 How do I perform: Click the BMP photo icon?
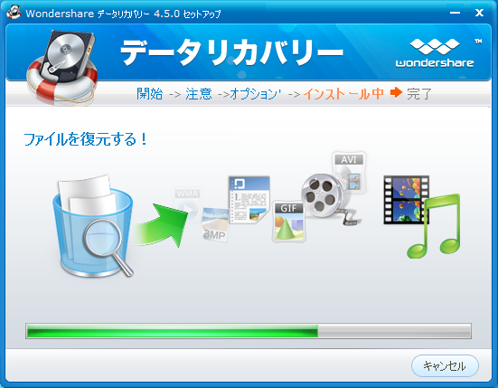pyautogui.click(x=215, y=224)
